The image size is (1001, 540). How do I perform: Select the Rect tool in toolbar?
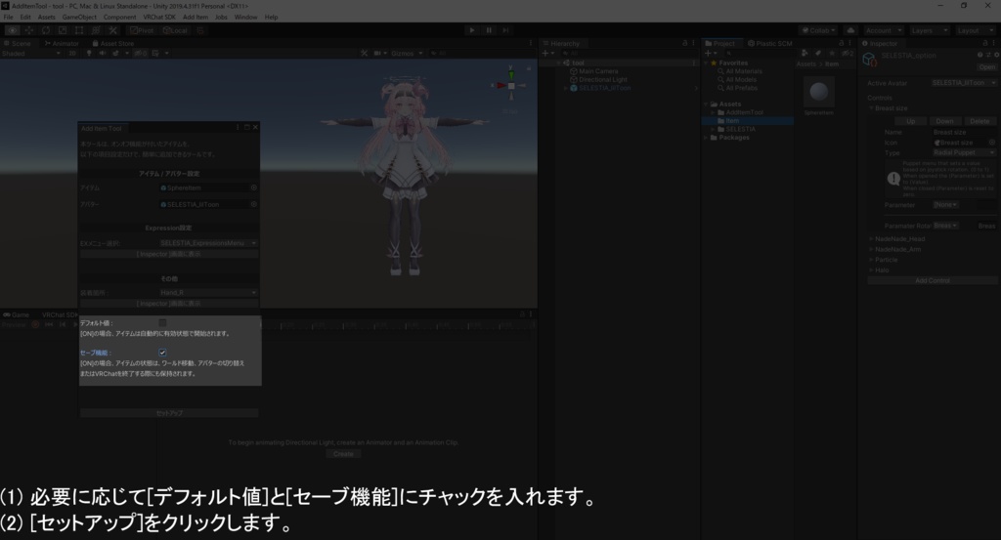coord(79,30)
